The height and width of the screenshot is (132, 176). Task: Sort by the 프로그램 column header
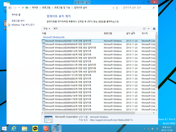click(x=114, y=33)
